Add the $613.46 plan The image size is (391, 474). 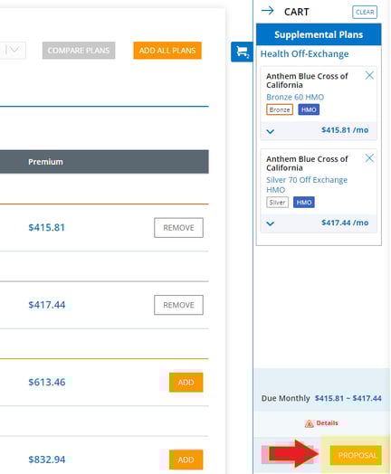click(x=186, y=383)
